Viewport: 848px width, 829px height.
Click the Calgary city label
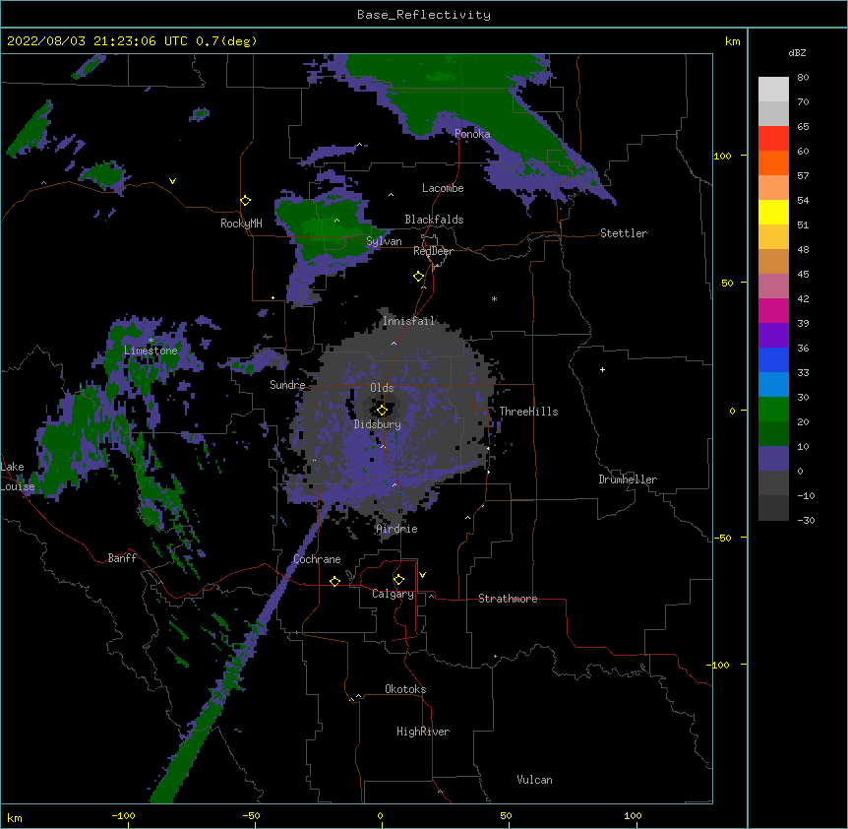393,594
